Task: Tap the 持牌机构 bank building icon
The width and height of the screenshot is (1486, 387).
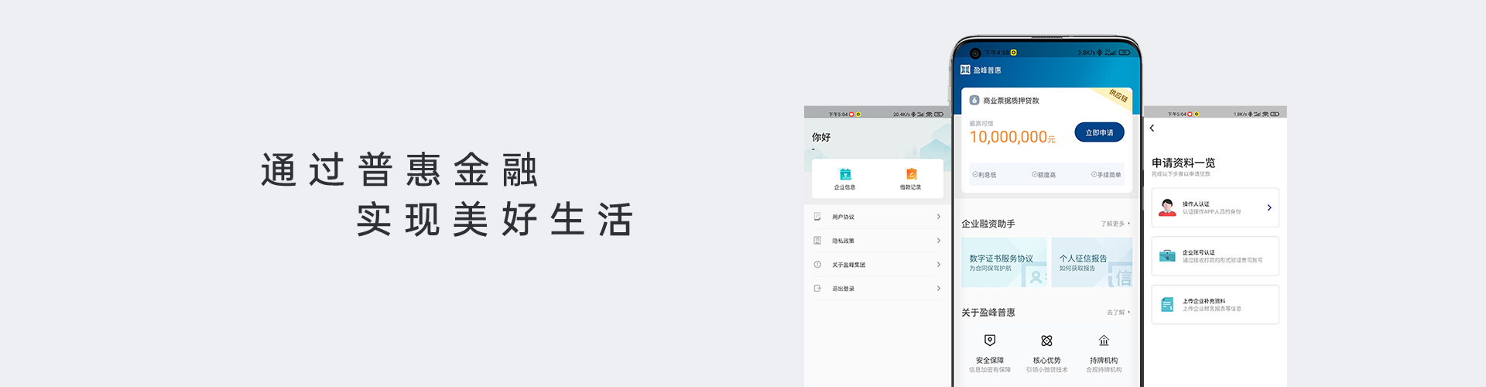Action: tap(1104, 341)
